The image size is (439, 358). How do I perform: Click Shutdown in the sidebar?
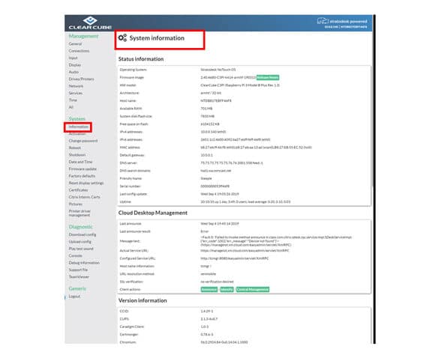(77, 155)
